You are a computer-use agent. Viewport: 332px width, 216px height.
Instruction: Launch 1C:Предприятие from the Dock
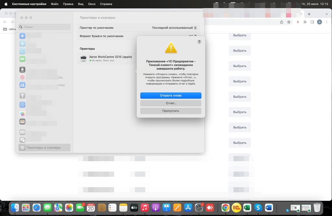[x=236, y=208]
